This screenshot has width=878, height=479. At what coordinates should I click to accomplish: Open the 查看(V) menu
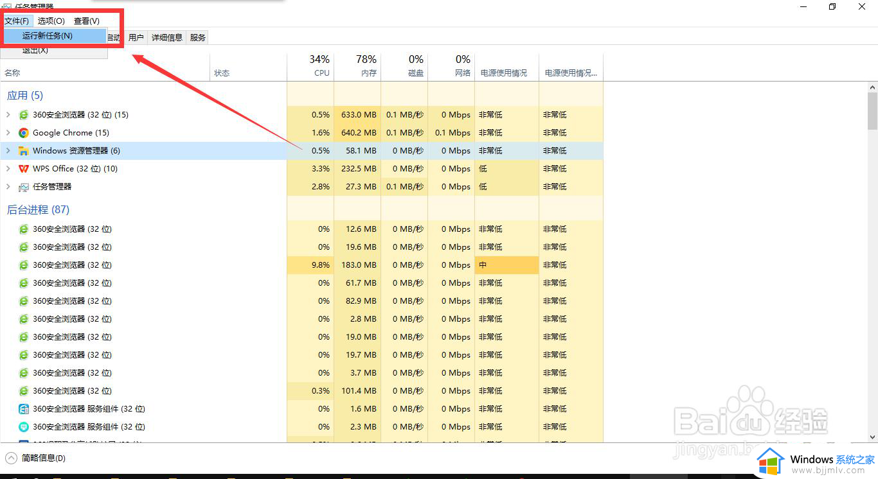[87, 21]
